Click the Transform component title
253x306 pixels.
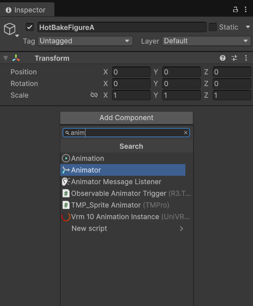[x=52, y=58]
